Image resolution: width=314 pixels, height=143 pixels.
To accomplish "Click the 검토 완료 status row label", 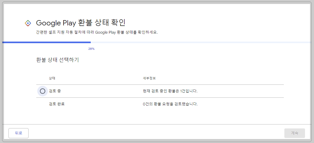I will (x=57, y=104).
